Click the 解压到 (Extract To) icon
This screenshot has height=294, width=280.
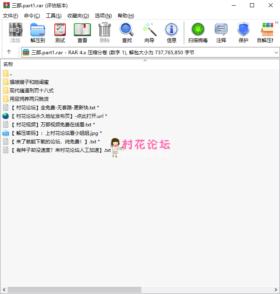38,32
